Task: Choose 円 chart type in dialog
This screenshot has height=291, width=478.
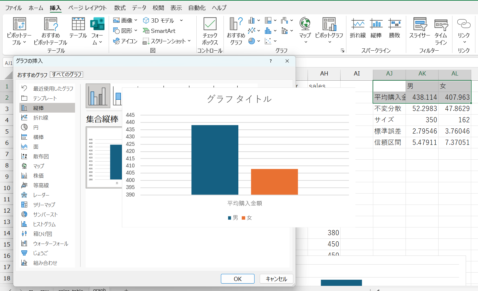Action: (36, 127)
